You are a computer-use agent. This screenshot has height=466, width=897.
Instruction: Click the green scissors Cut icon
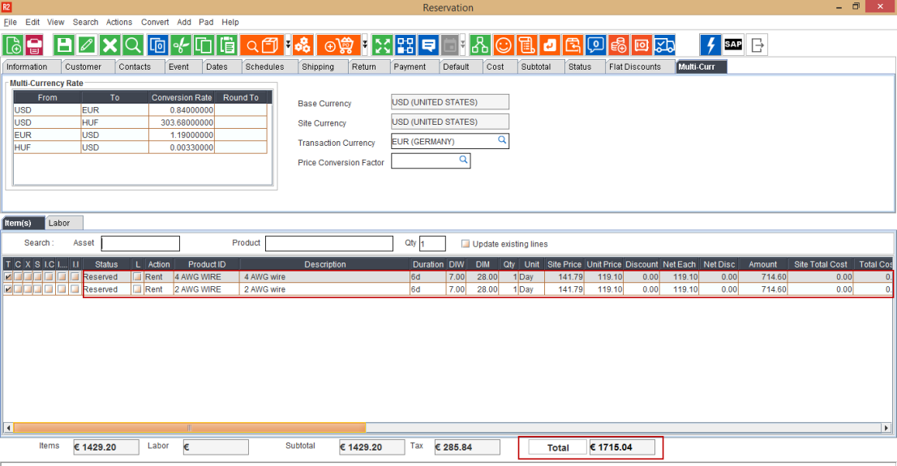coord(181,45)
